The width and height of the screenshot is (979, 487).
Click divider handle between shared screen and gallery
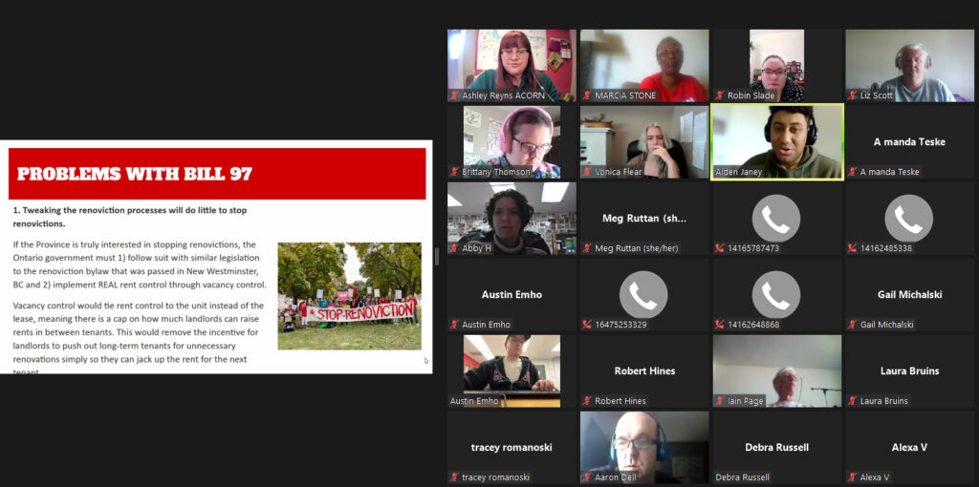pyautogui.click(x=438, y=256)
